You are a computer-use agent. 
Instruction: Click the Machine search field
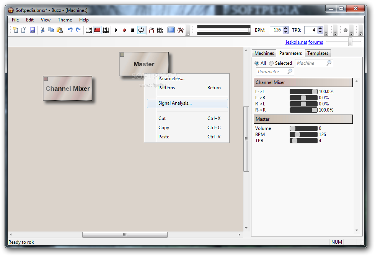(x=314, y=63)
